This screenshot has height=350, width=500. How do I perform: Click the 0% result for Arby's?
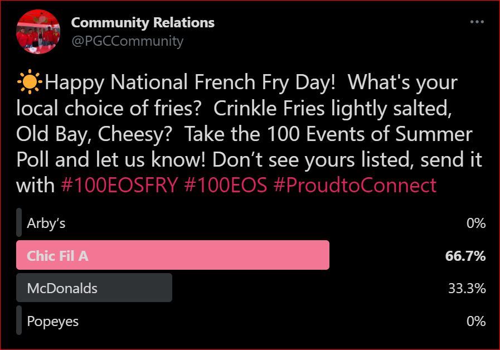[476, 223]
